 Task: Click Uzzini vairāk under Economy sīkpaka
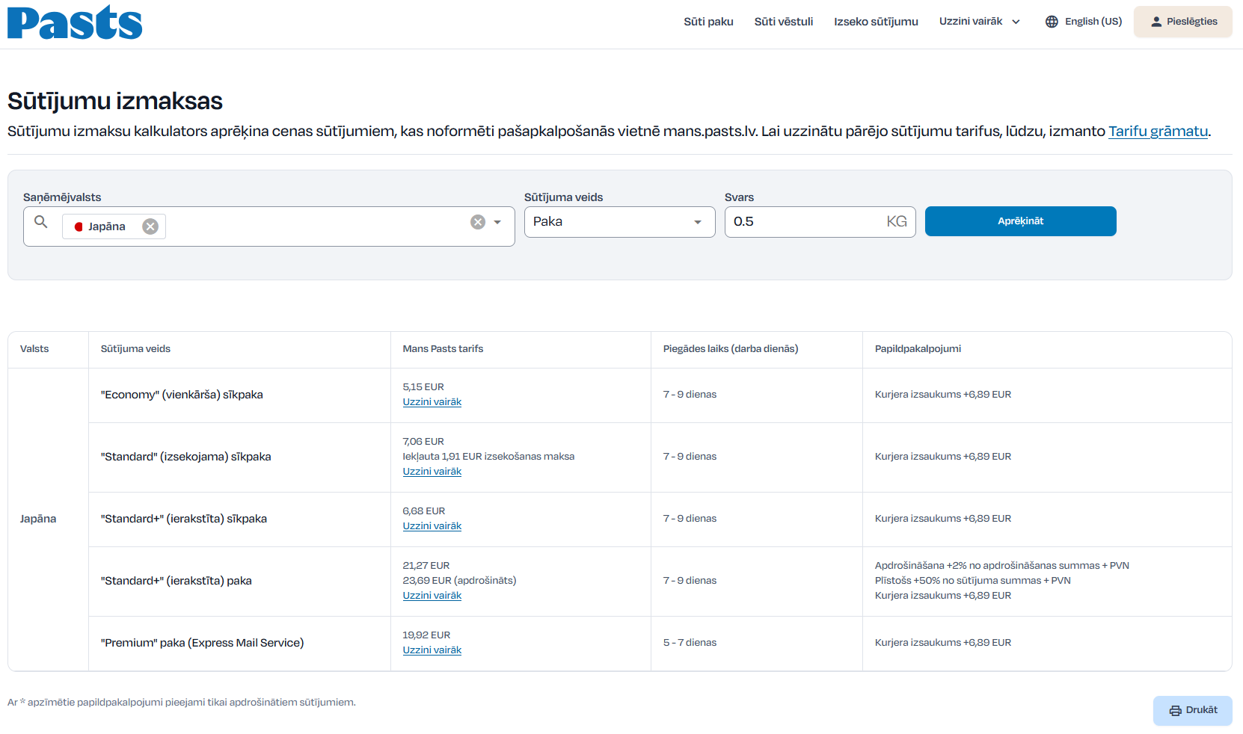pos(432,402)
